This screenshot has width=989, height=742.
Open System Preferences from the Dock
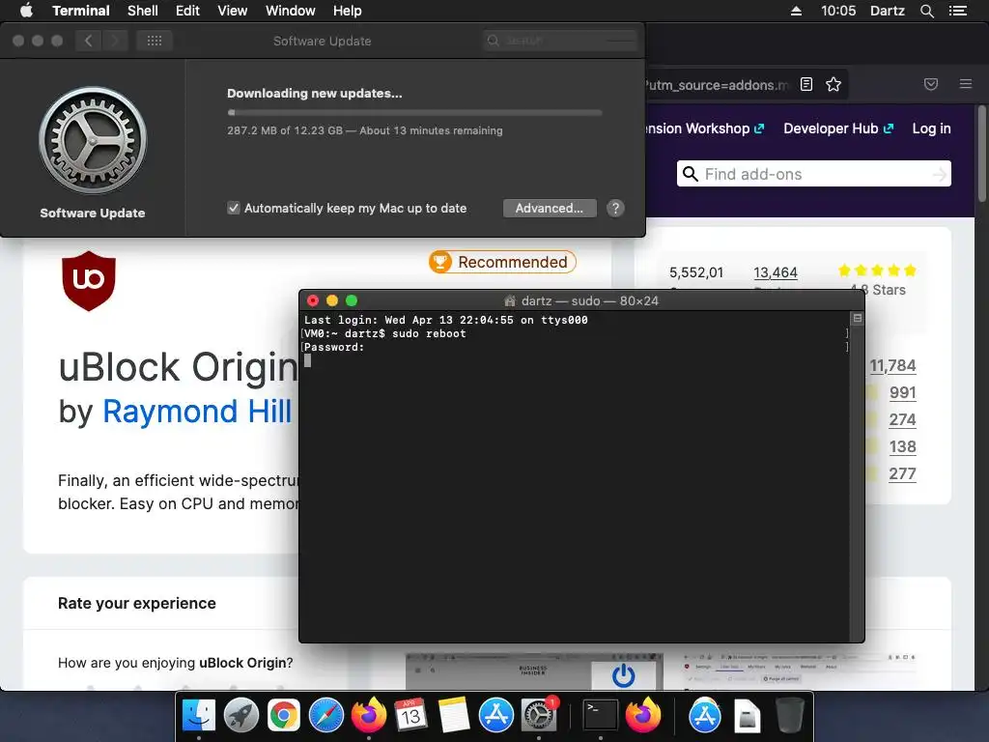click(539, 716)
